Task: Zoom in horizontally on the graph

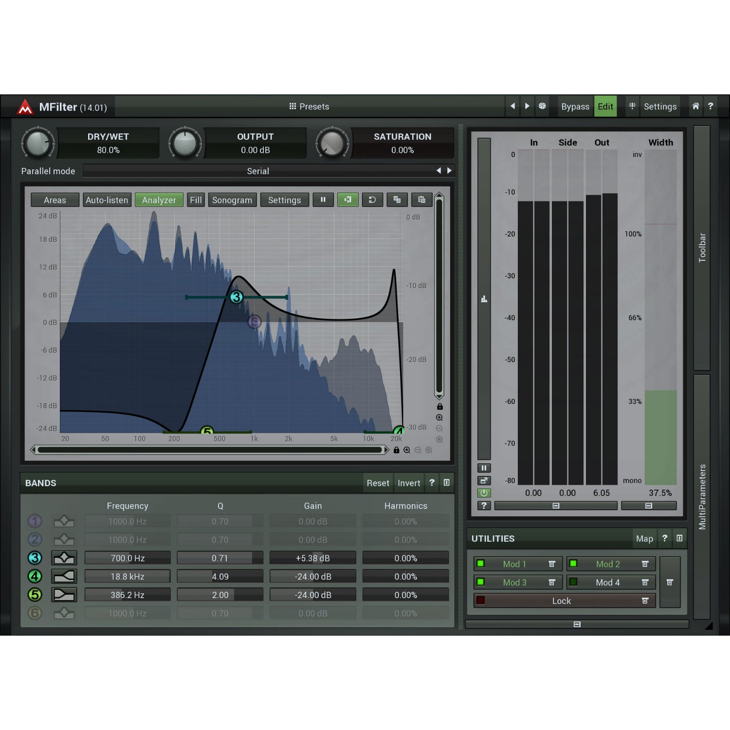Action: pos(407,450)
